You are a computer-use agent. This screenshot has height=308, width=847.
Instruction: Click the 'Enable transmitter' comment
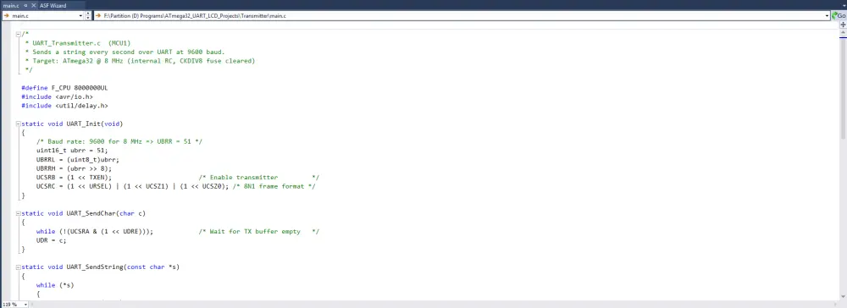click(x=258, y=178)
